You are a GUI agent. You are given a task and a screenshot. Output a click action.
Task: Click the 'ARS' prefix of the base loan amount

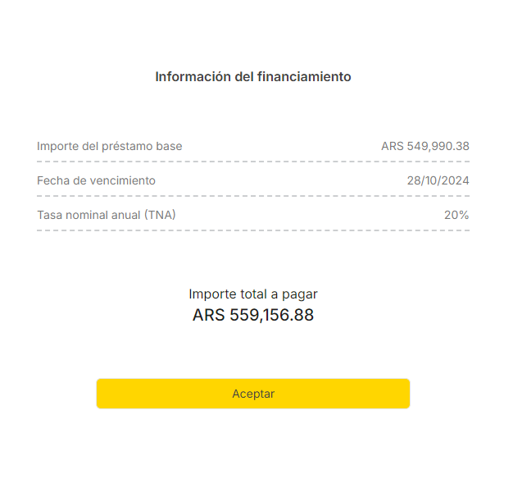coord(393,147)
